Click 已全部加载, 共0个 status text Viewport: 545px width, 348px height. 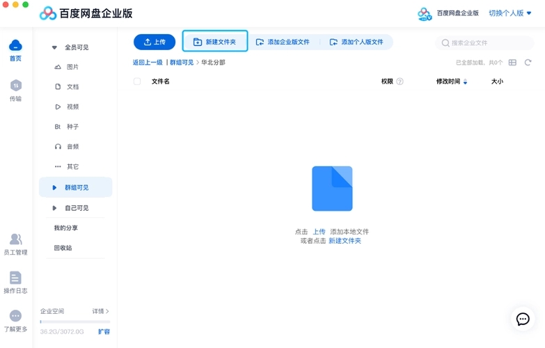click(x=480, y=63)
